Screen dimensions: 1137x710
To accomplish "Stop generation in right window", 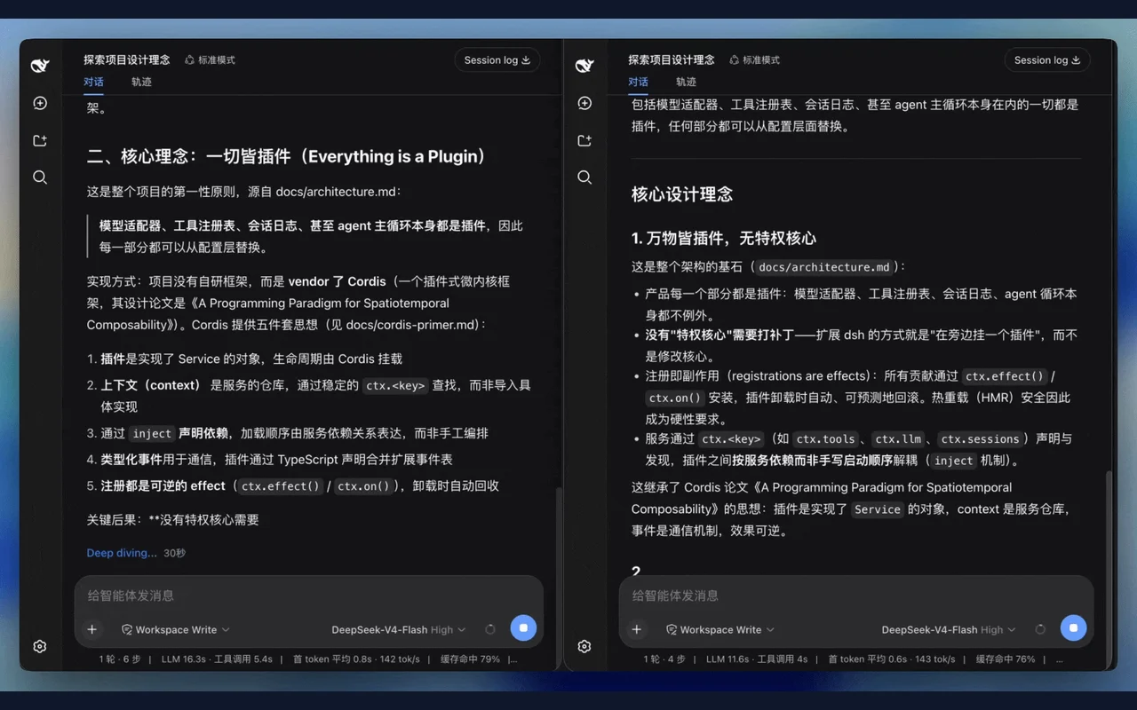I will coord(1073,628).
